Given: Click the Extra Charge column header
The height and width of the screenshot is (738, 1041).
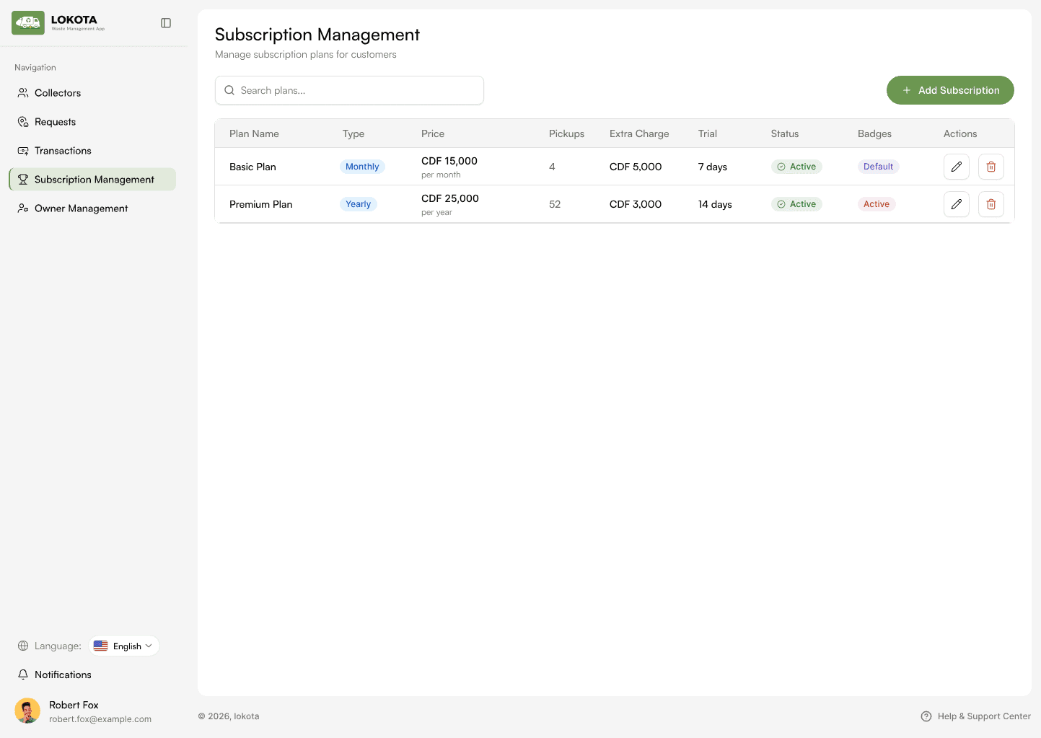Looking at the screenshot, I should (639, 133).
